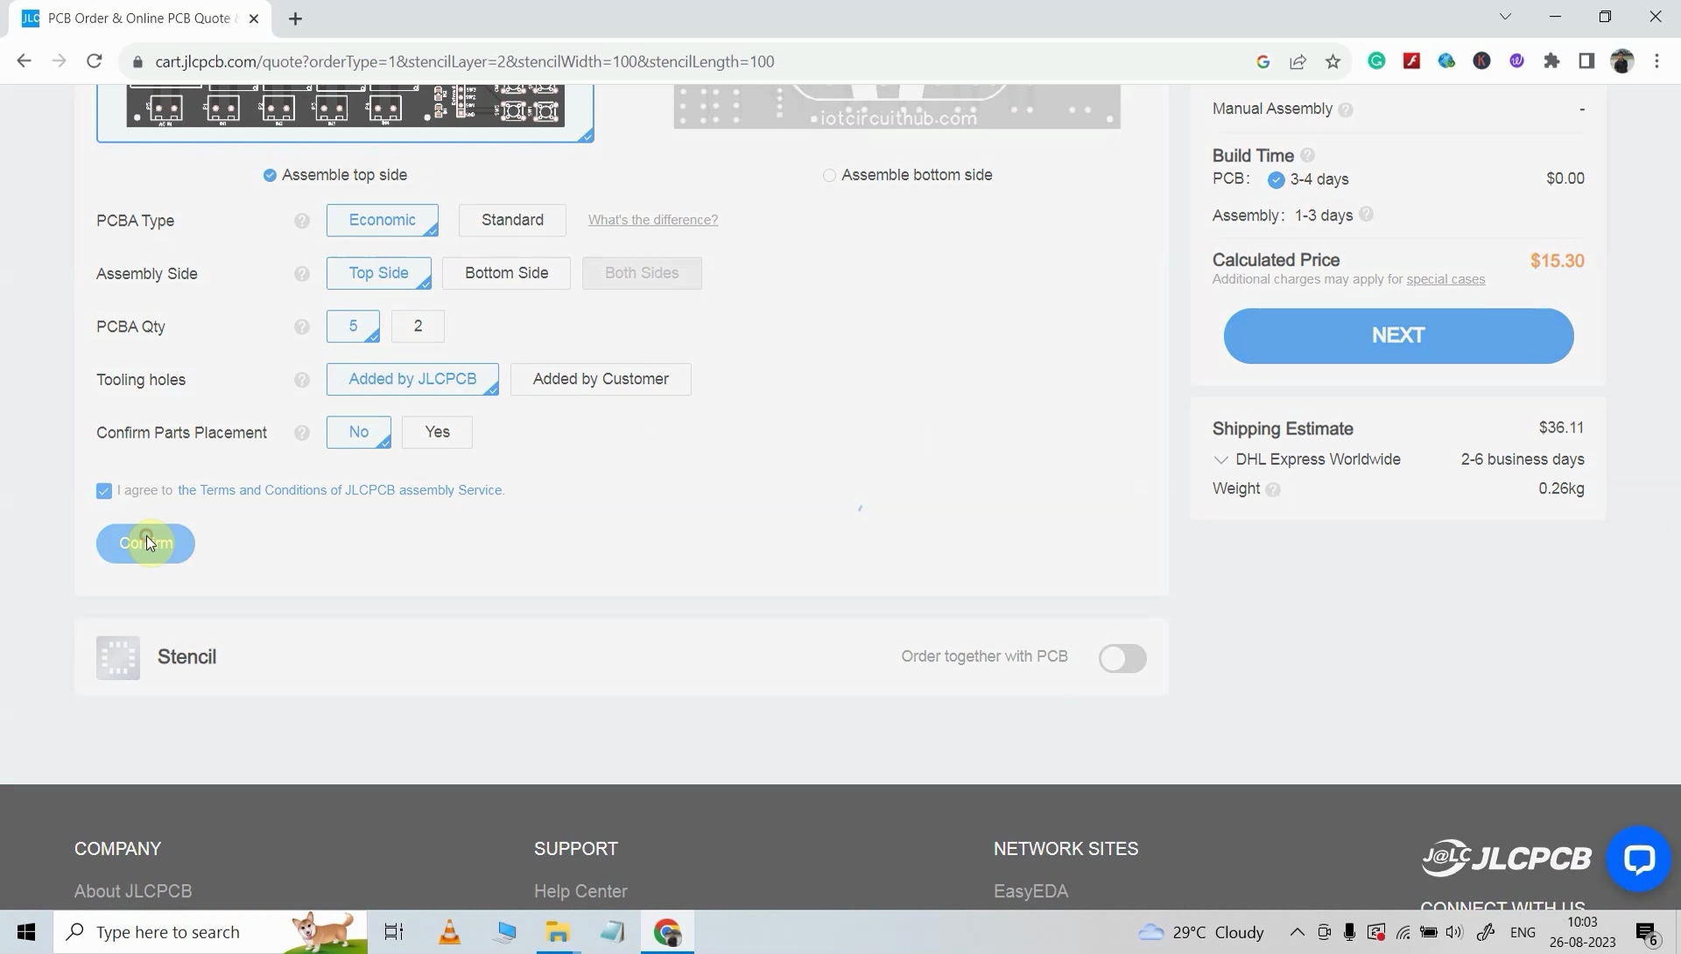Enable Order together with PCB toggle
This screenshot has width=1681, height=954.
(x=1123, y=658)
